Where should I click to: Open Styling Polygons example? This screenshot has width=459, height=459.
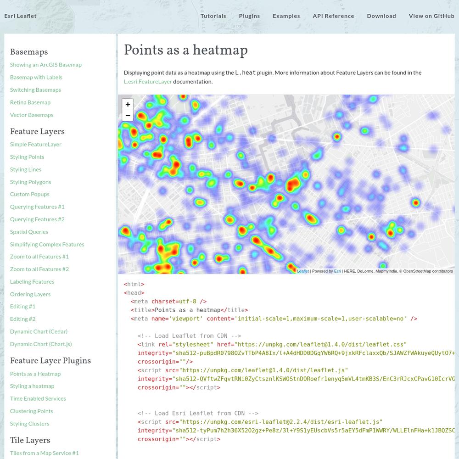click(x=30, y=182)
